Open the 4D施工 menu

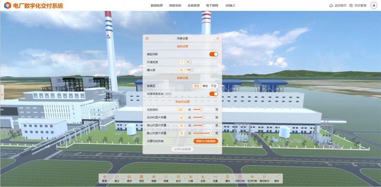click(x=231, y=5)
